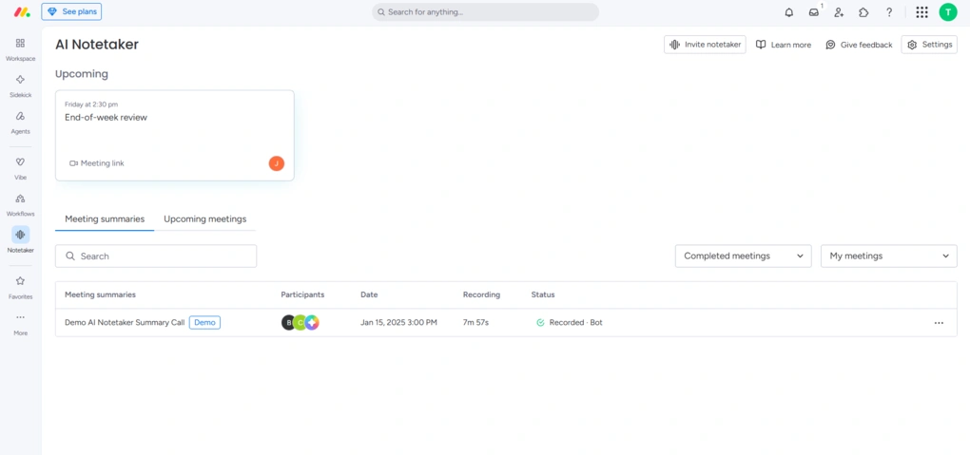Click the 7m 57s recording duration

(x=475, y=323)
